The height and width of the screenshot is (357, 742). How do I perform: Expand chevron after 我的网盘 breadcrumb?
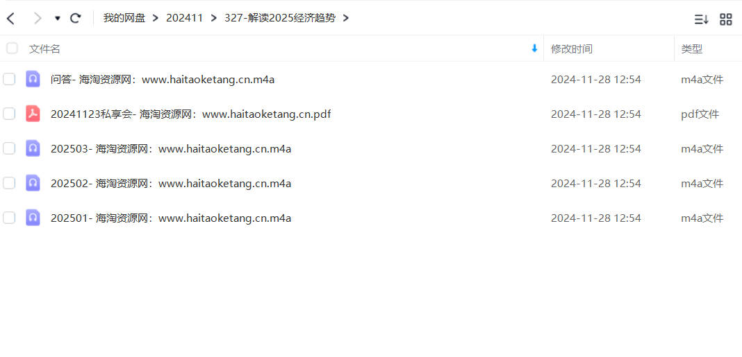click(x=156, y=19)
